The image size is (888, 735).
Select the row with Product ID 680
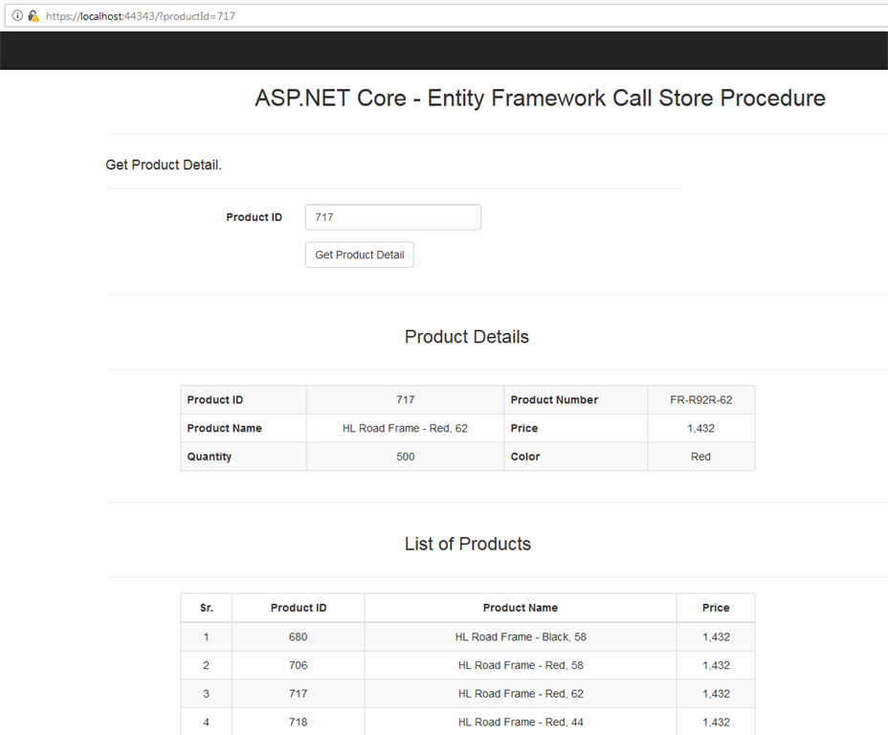(x=298, y=636)
